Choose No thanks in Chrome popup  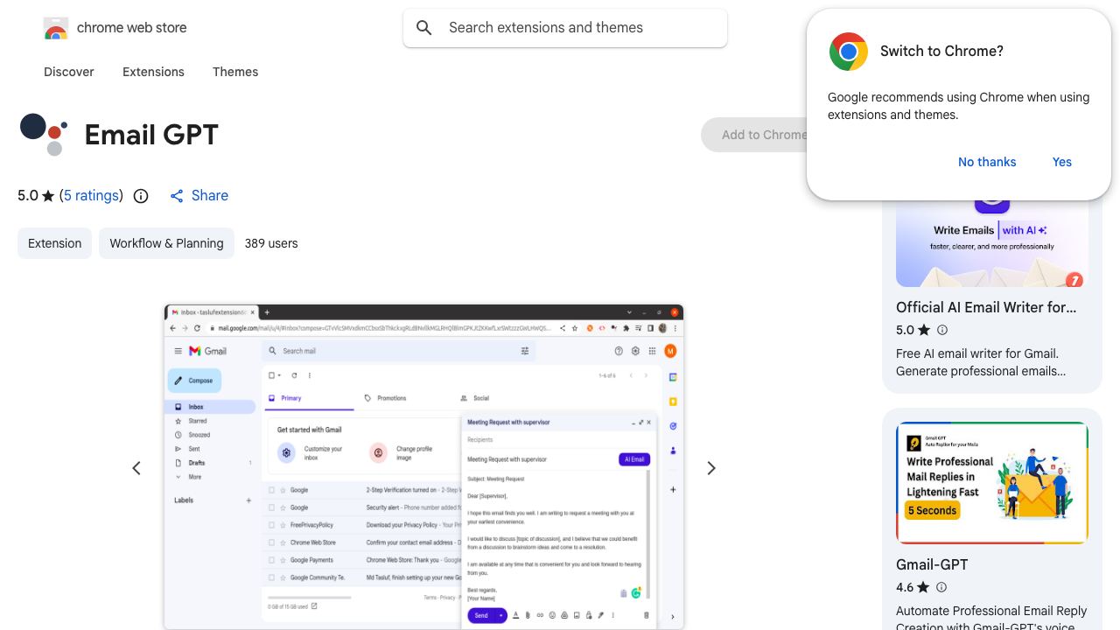(x=987, y=162)
